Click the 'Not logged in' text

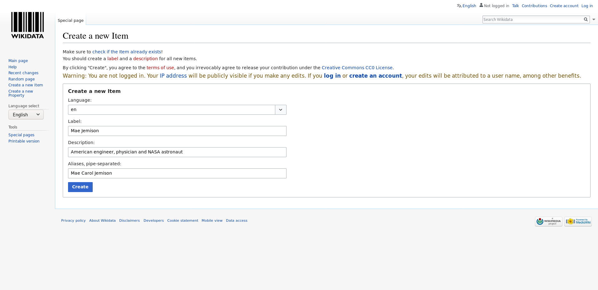point(497,6)
